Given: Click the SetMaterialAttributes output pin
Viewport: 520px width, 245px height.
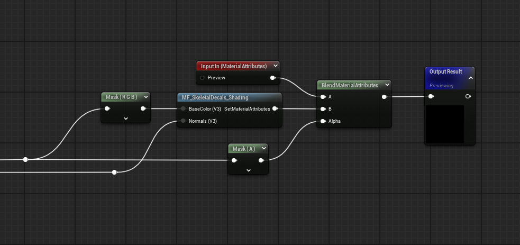Looking at the screenshot, I should point(275,108).
